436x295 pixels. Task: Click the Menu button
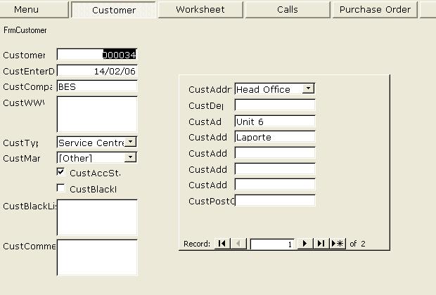click(27, 10)
